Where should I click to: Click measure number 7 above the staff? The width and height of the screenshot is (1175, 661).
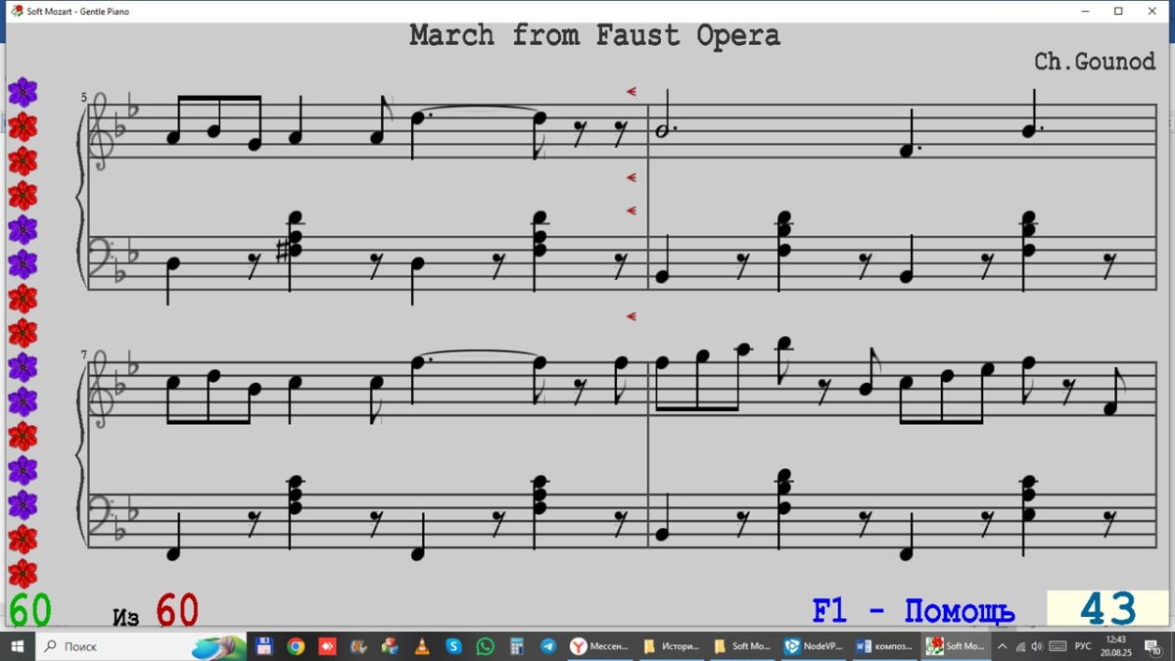[x=84, y=354]
